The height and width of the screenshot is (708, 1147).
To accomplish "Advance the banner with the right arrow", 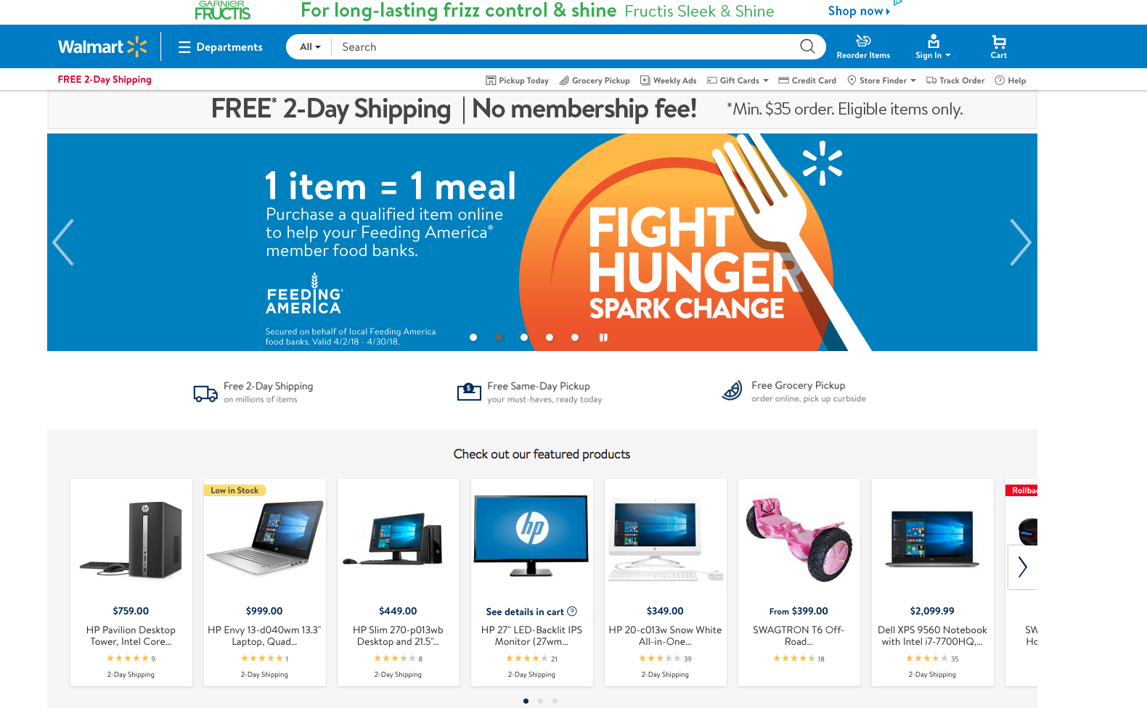I will (x=1020, y=242).
